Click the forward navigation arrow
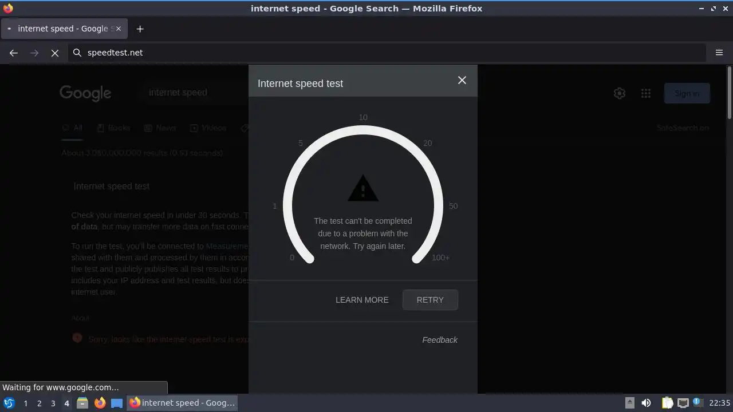The height and width of the screenshot is (412, 733). (x=34, y=53)
